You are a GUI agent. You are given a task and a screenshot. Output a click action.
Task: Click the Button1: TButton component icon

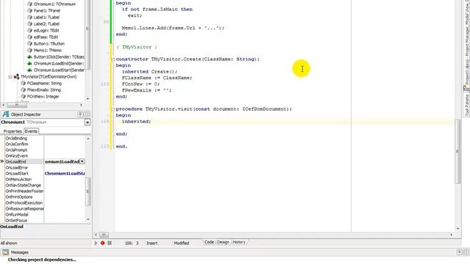(29, 43)
